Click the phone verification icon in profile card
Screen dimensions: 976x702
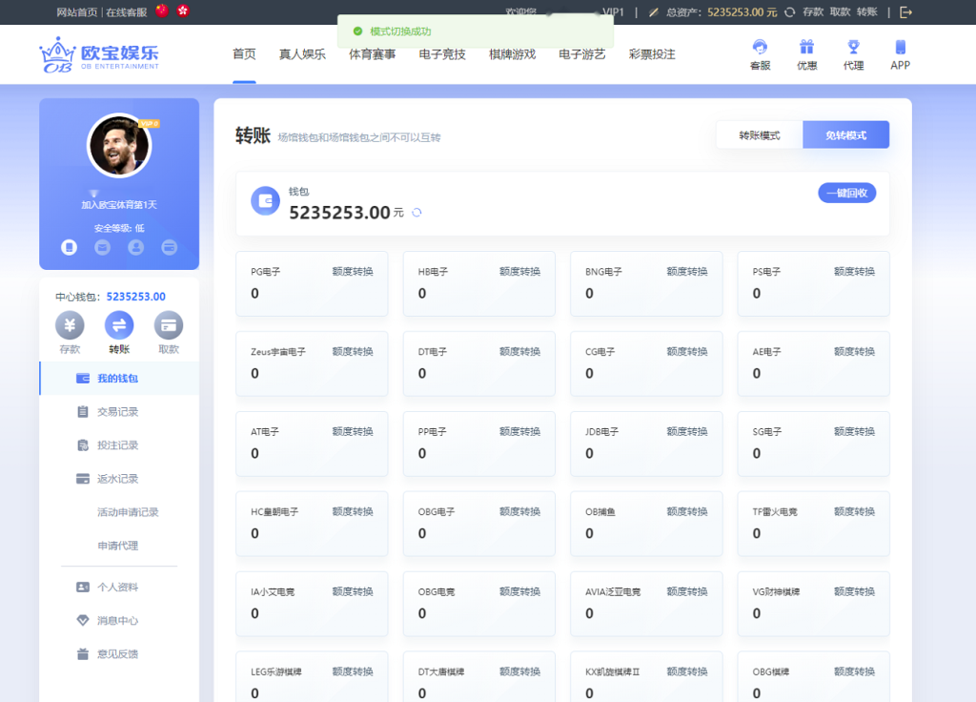(x=69, y=247)
